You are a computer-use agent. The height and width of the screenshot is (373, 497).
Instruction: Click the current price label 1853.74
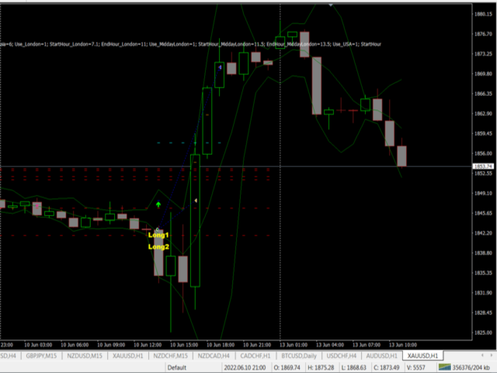(x=483, y=167)
